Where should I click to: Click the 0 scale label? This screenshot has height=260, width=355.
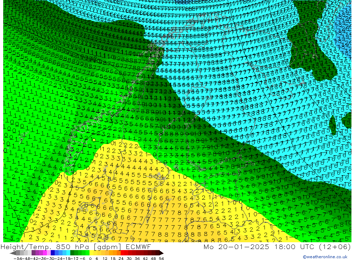pos(91,259)
